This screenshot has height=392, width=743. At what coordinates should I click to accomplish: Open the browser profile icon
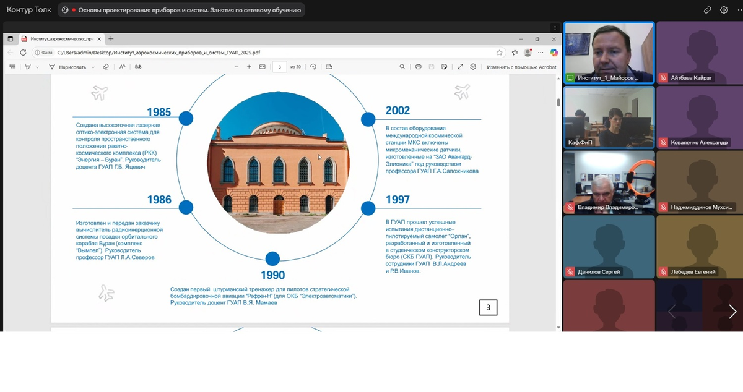[x=528, y=53]
